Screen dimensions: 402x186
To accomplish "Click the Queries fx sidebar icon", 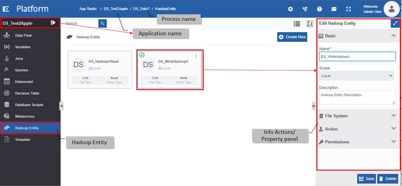I will coord(7,70).
